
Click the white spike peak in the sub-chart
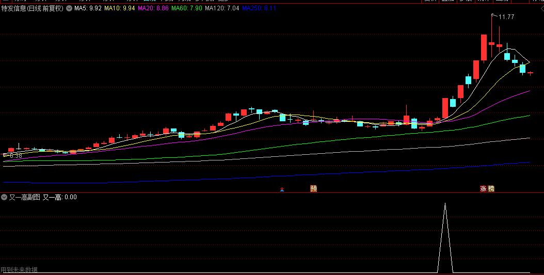pyautogui.click(x=445, y=205)
